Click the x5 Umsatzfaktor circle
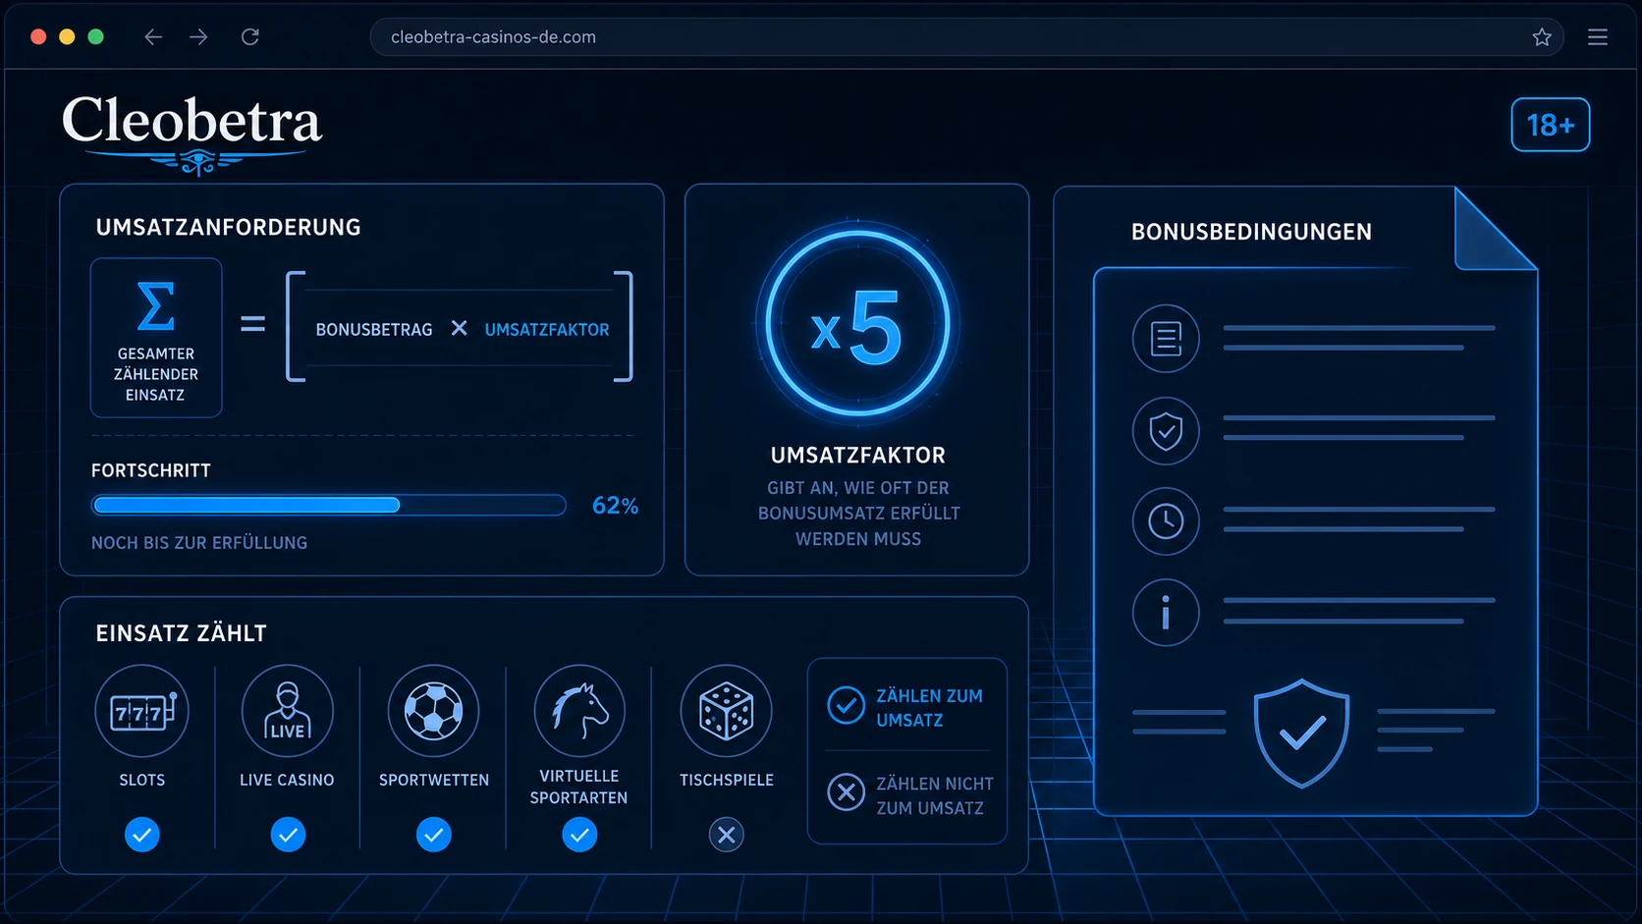1642x924 pixels. [857, 323]
